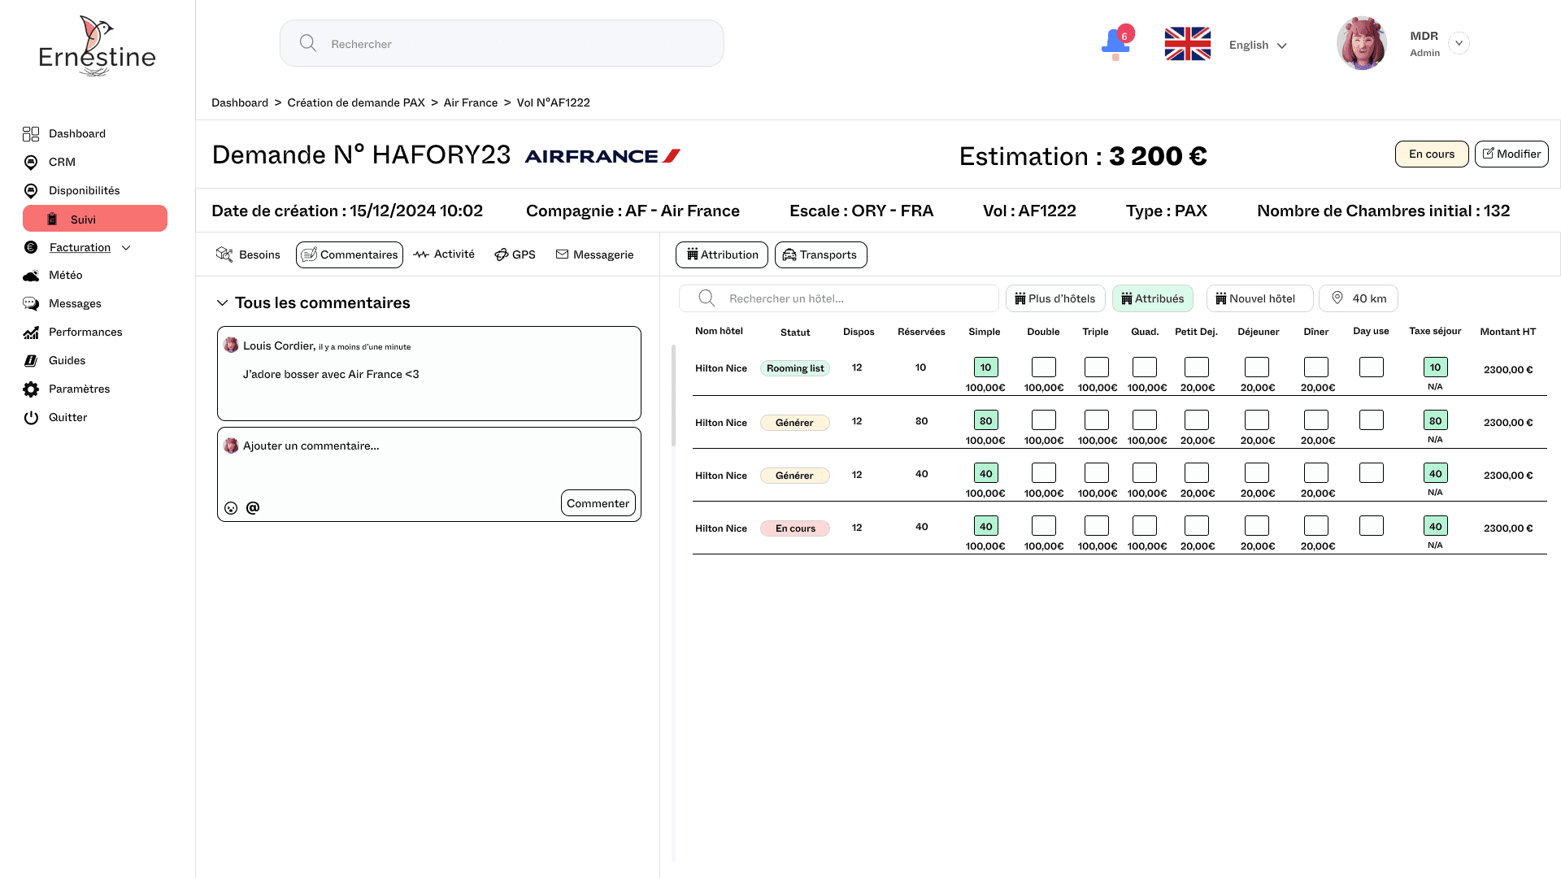Image resolution: width=1561 pixels, height=878 pixels.
Task: Click the Paramètres gear icon
Action: (31, 389)
